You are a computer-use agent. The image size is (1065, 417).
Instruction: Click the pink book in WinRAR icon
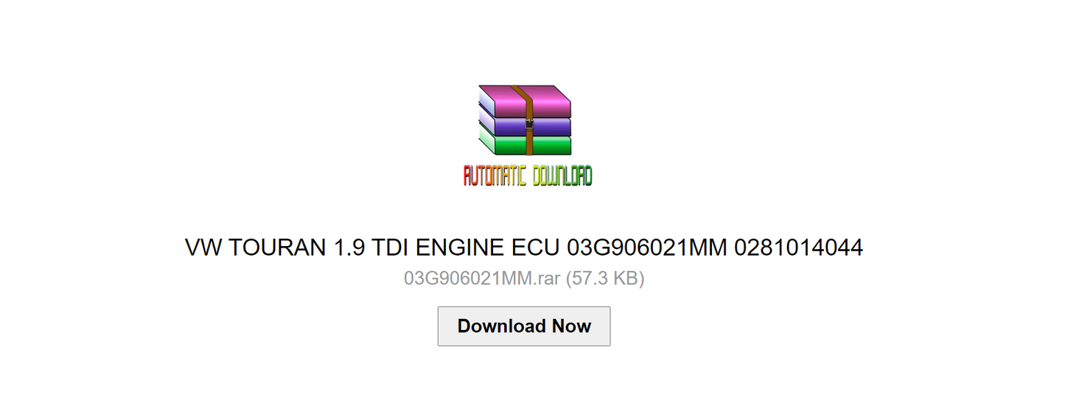point(525,102)
